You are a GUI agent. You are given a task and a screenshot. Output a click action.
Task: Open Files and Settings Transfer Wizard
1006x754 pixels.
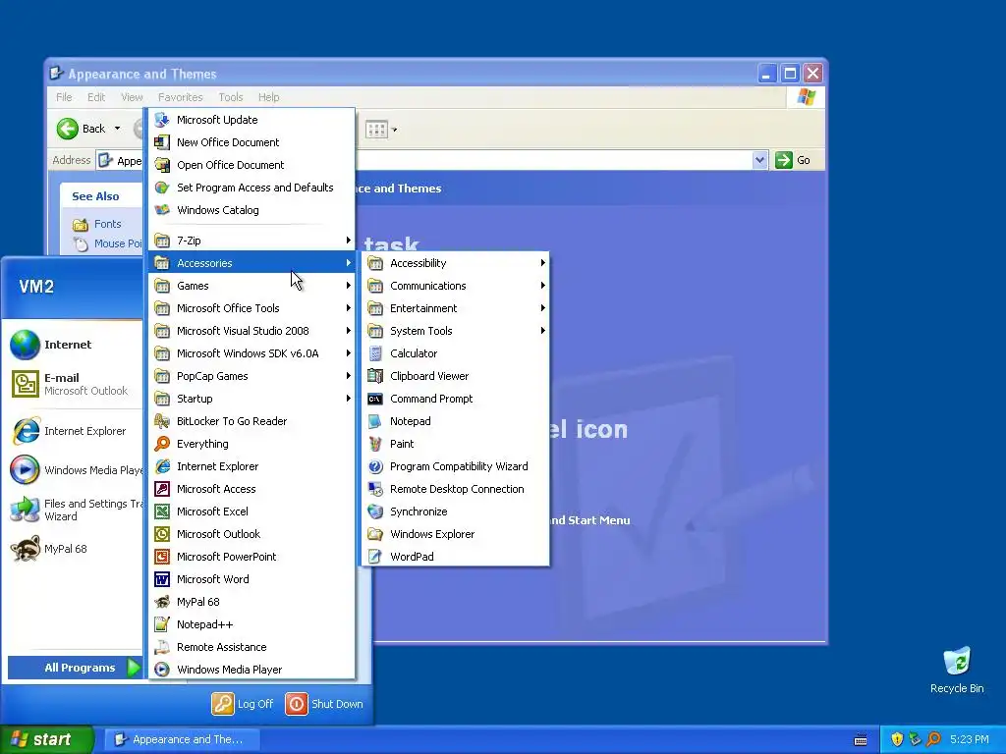[x=76, y=510]
